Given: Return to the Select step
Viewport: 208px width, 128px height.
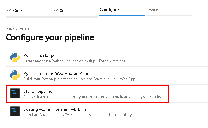Looking at the screenshot, I should [65, 11].
